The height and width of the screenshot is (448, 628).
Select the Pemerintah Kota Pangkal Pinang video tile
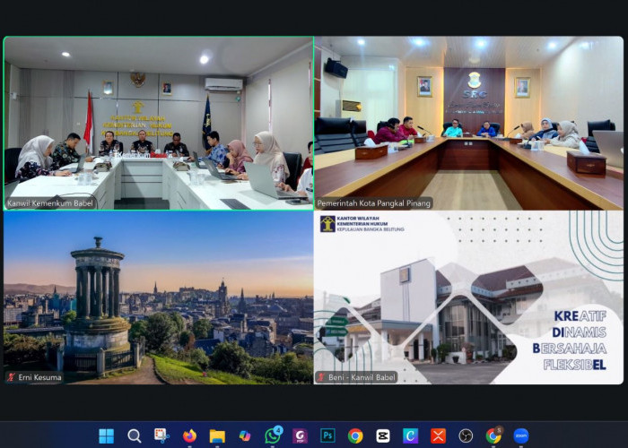tap(468, 116)
